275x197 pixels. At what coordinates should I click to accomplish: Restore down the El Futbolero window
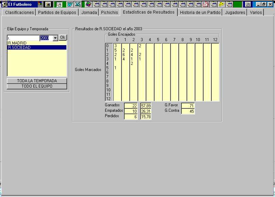(264, 4)
